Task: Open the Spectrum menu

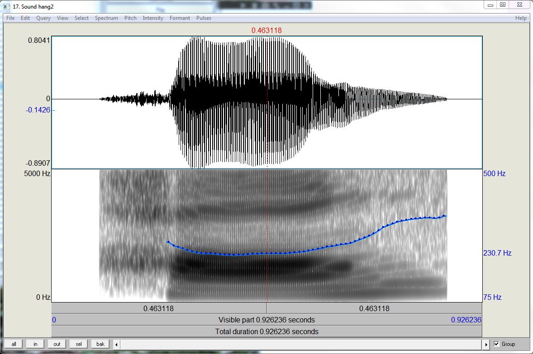Action: (106, 18)
